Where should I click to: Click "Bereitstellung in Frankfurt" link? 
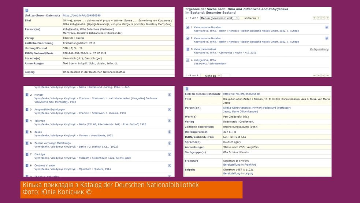click(240, 165)
